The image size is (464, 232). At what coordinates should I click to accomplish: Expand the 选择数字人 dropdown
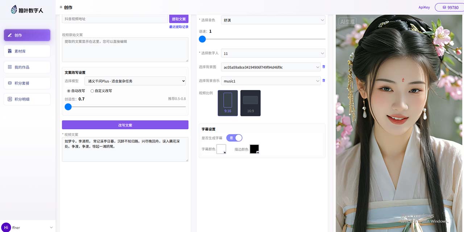(x=273, y=53)
